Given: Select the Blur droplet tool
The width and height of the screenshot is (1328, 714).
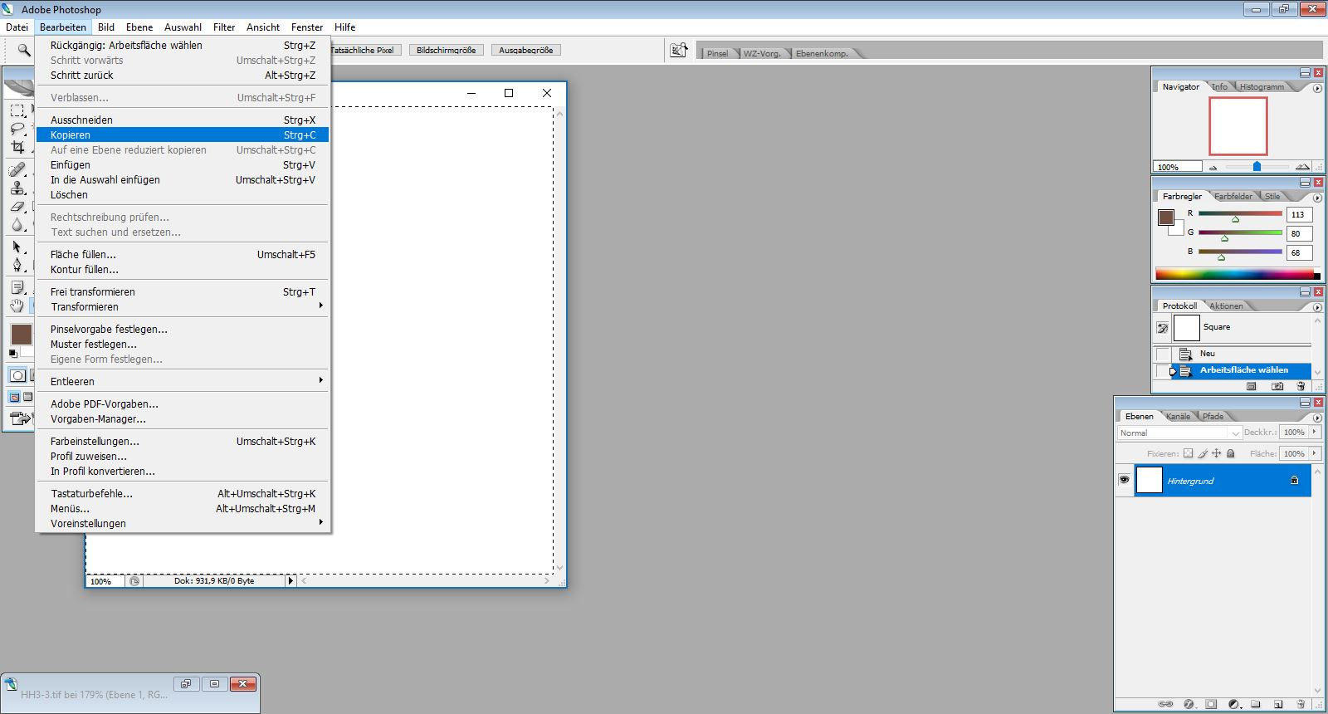Looking at the screenshot, I should 17,224.
